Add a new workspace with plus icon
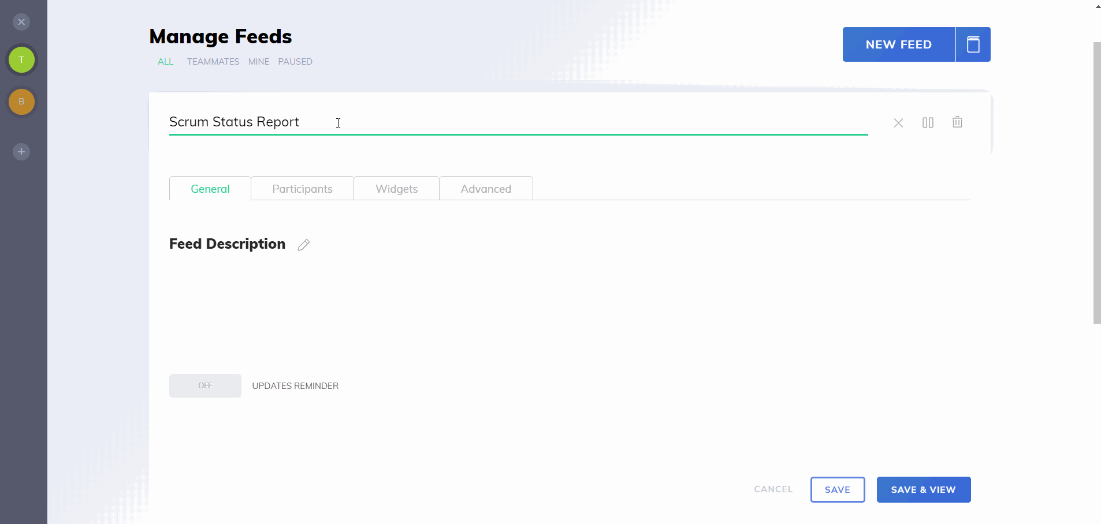 point(21,152)
